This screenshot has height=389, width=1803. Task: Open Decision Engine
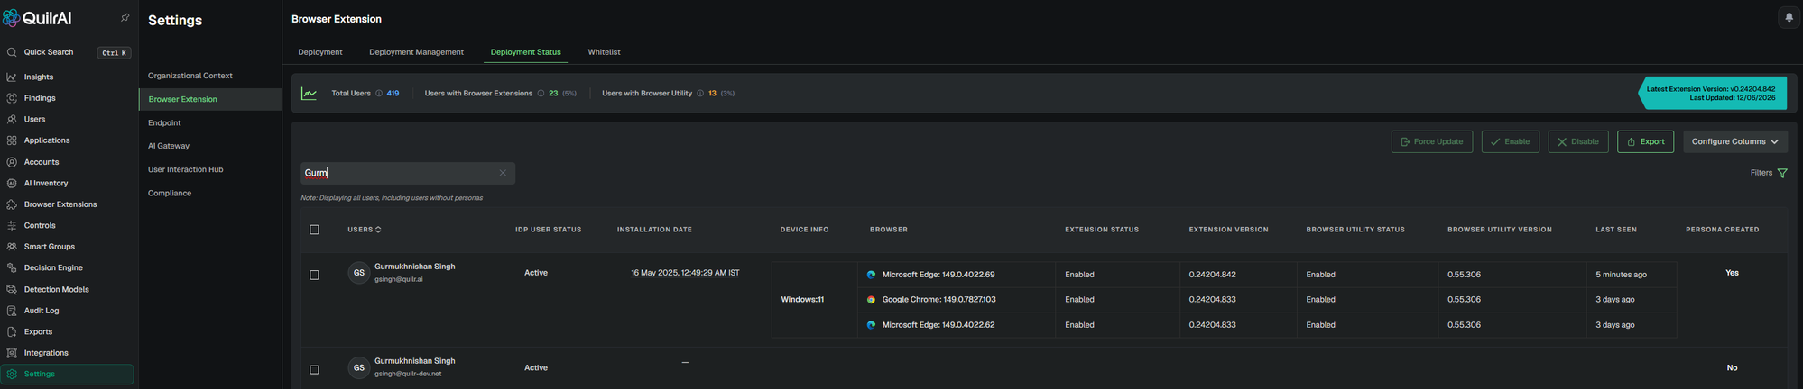pos(53,268)
